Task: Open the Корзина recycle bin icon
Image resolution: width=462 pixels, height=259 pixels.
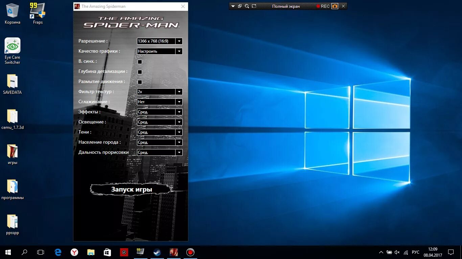Action: coord(13,13)
